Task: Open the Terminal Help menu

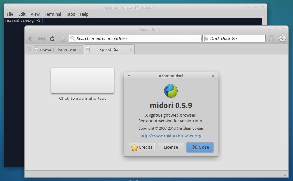Action: [84, 14]
